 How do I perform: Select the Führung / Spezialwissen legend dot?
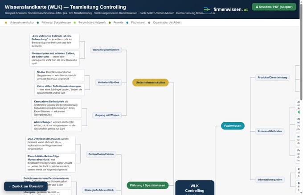[x=38, y=23]
